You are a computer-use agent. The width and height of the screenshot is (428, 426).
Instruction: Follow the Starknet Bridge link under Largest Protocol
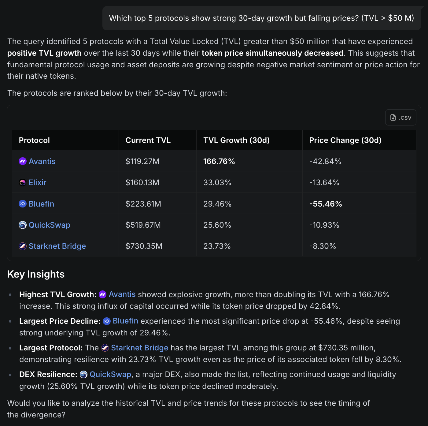coord(140,348)
